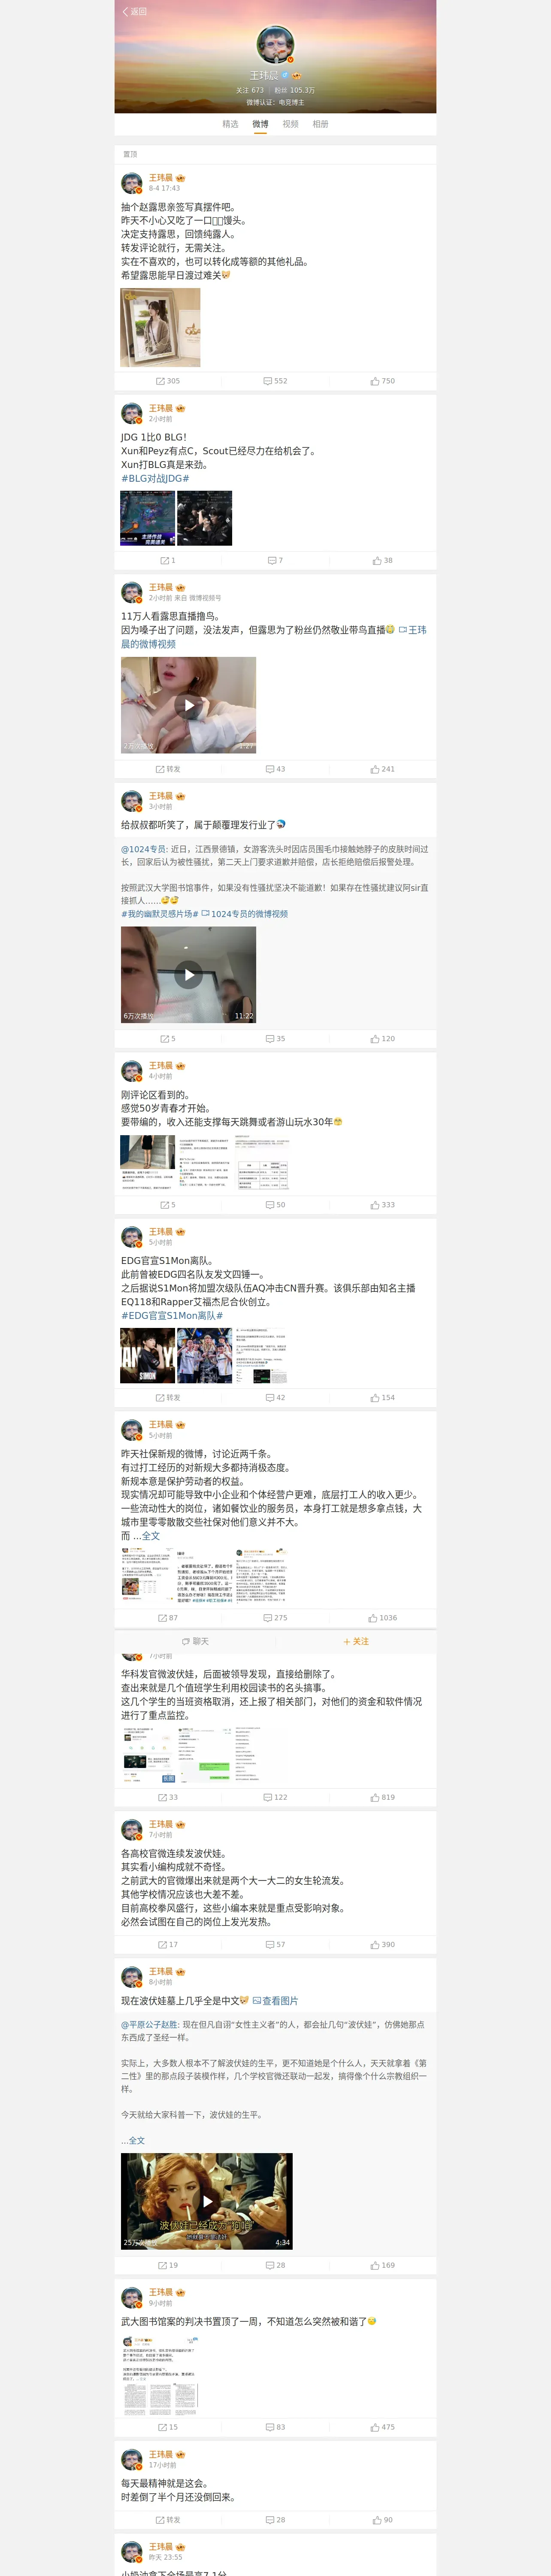This screenshot has height=2576, width=551.
Task: Open second photo in JDG BLG post
Action: [x=204, y=518]
